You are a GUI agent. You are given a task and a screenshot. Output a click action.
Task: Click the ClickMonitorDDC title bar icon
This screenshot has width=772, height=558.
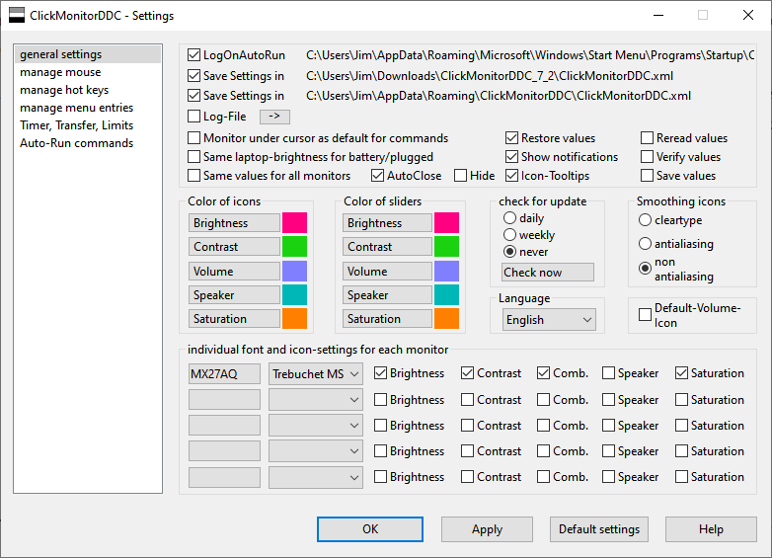[x=17, y=15]
